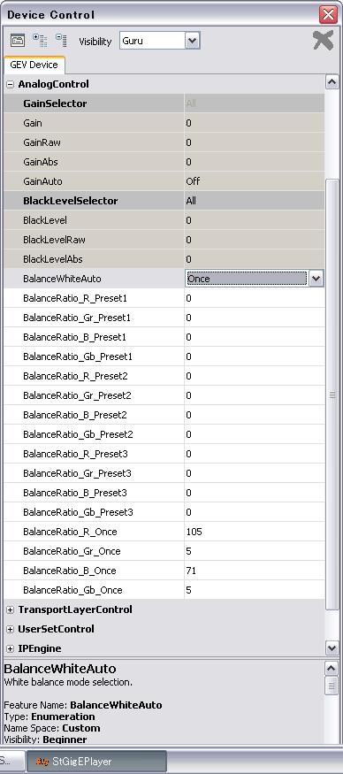Viewport: 343px width, 774px height.
Task: Select the Gain property row
Action: (x=164, y=123)
